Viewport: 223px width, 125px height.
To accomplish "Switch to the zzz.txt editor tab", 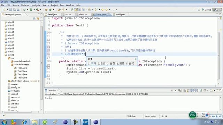I will pyautogui.click(x=68, y=15).
